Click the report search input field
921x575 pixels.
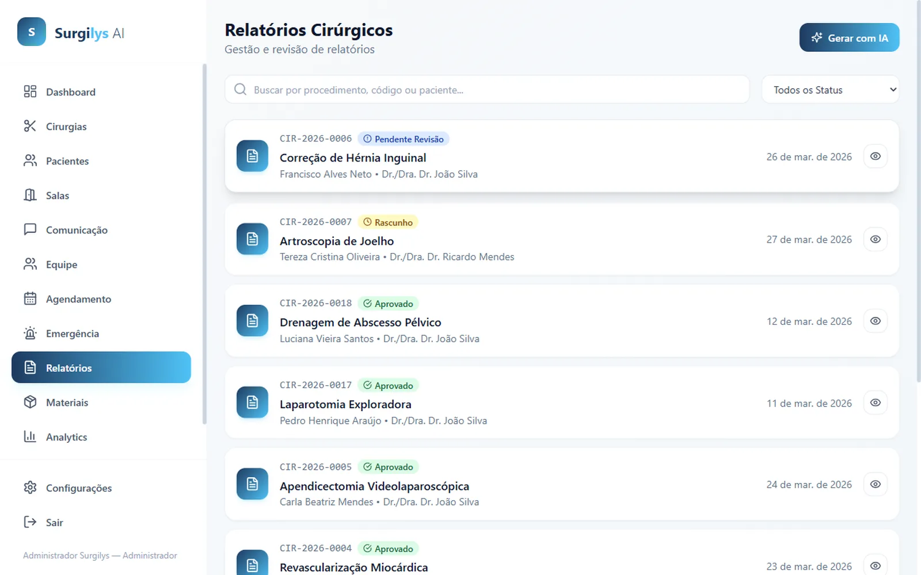(x=487, y=90)
